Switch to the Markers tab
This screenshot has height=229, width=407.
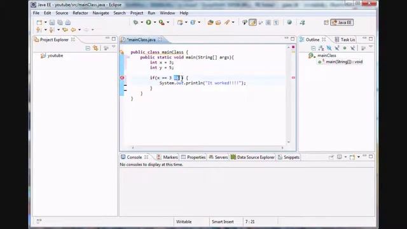[x=167, y=157]
